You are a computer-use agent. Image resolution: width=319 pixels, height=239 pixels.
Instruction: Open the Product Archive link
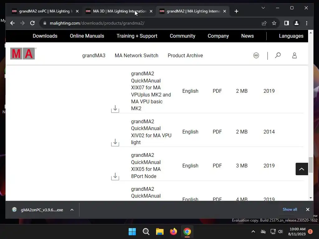coord(185,55)
